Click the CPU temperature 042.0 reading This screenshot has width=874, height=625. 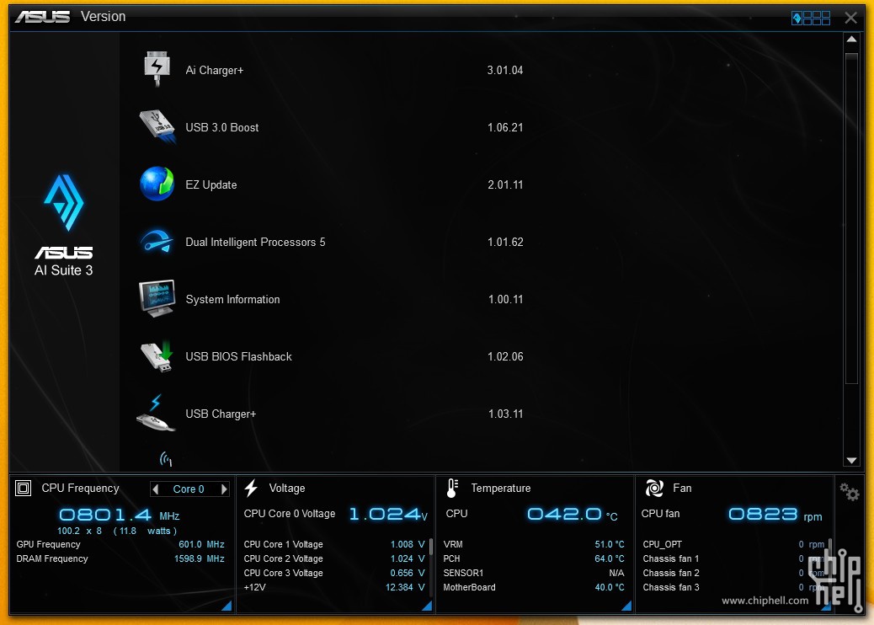pyautogui.click(x=573, y=514)
